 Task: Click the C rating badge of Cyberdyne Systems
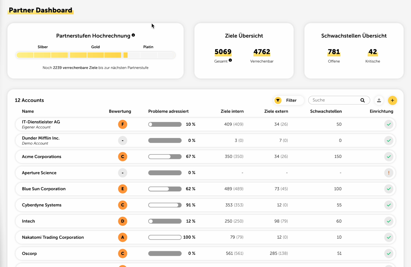coord(123,205)
